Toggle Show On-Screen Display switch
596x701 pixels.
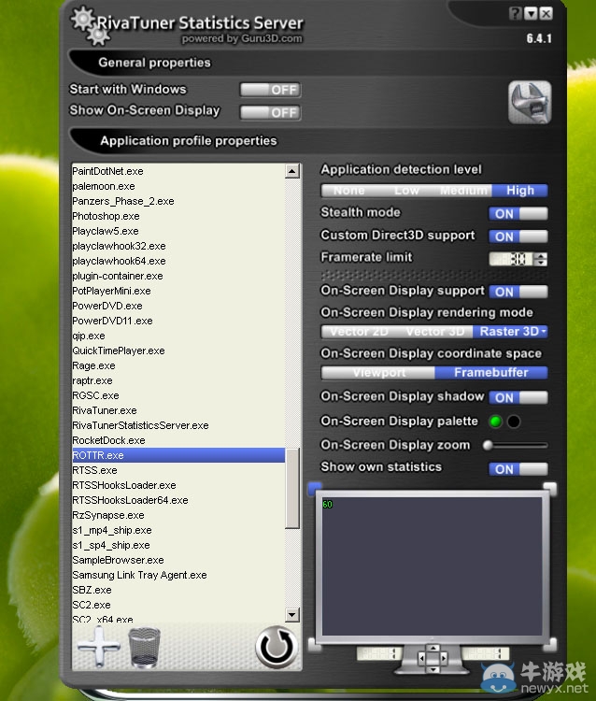(270, 112)
